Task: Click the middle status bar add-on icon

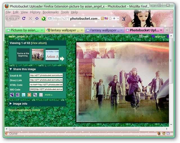Action: 164,134
